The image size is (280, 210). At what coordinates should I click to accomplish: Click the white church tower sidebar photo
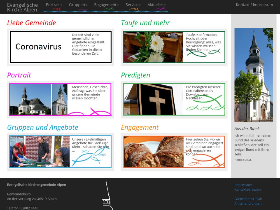(x=253, y=75)
